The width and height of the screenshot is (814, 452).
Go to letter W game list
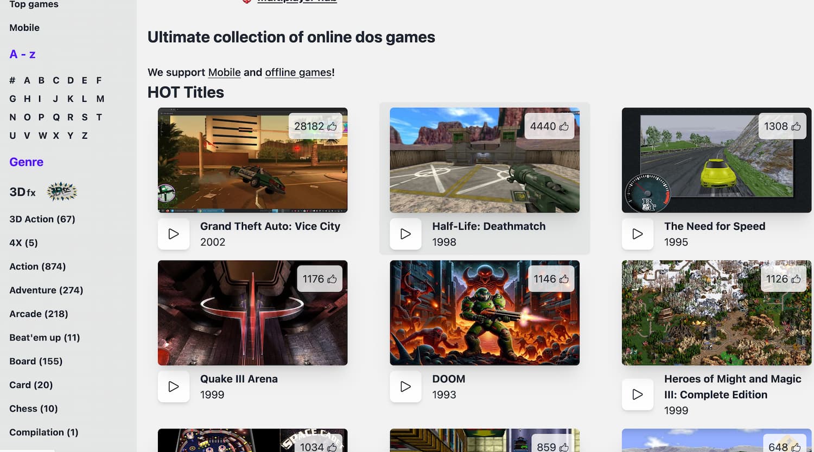[x=43, y=135]
